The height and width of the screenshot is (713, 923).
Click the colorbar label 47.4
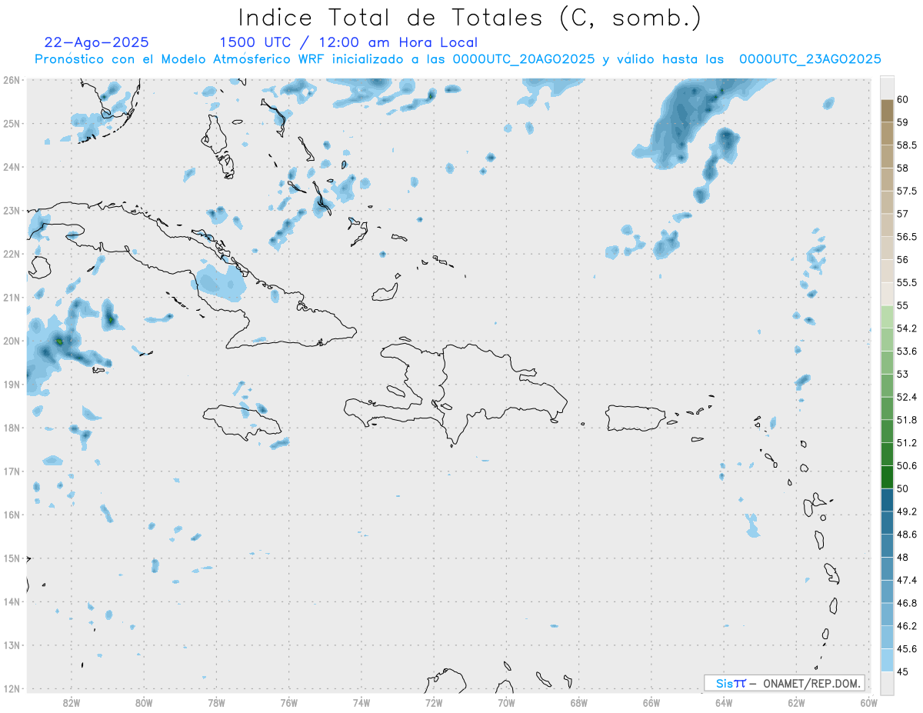[x=907, y=580]
